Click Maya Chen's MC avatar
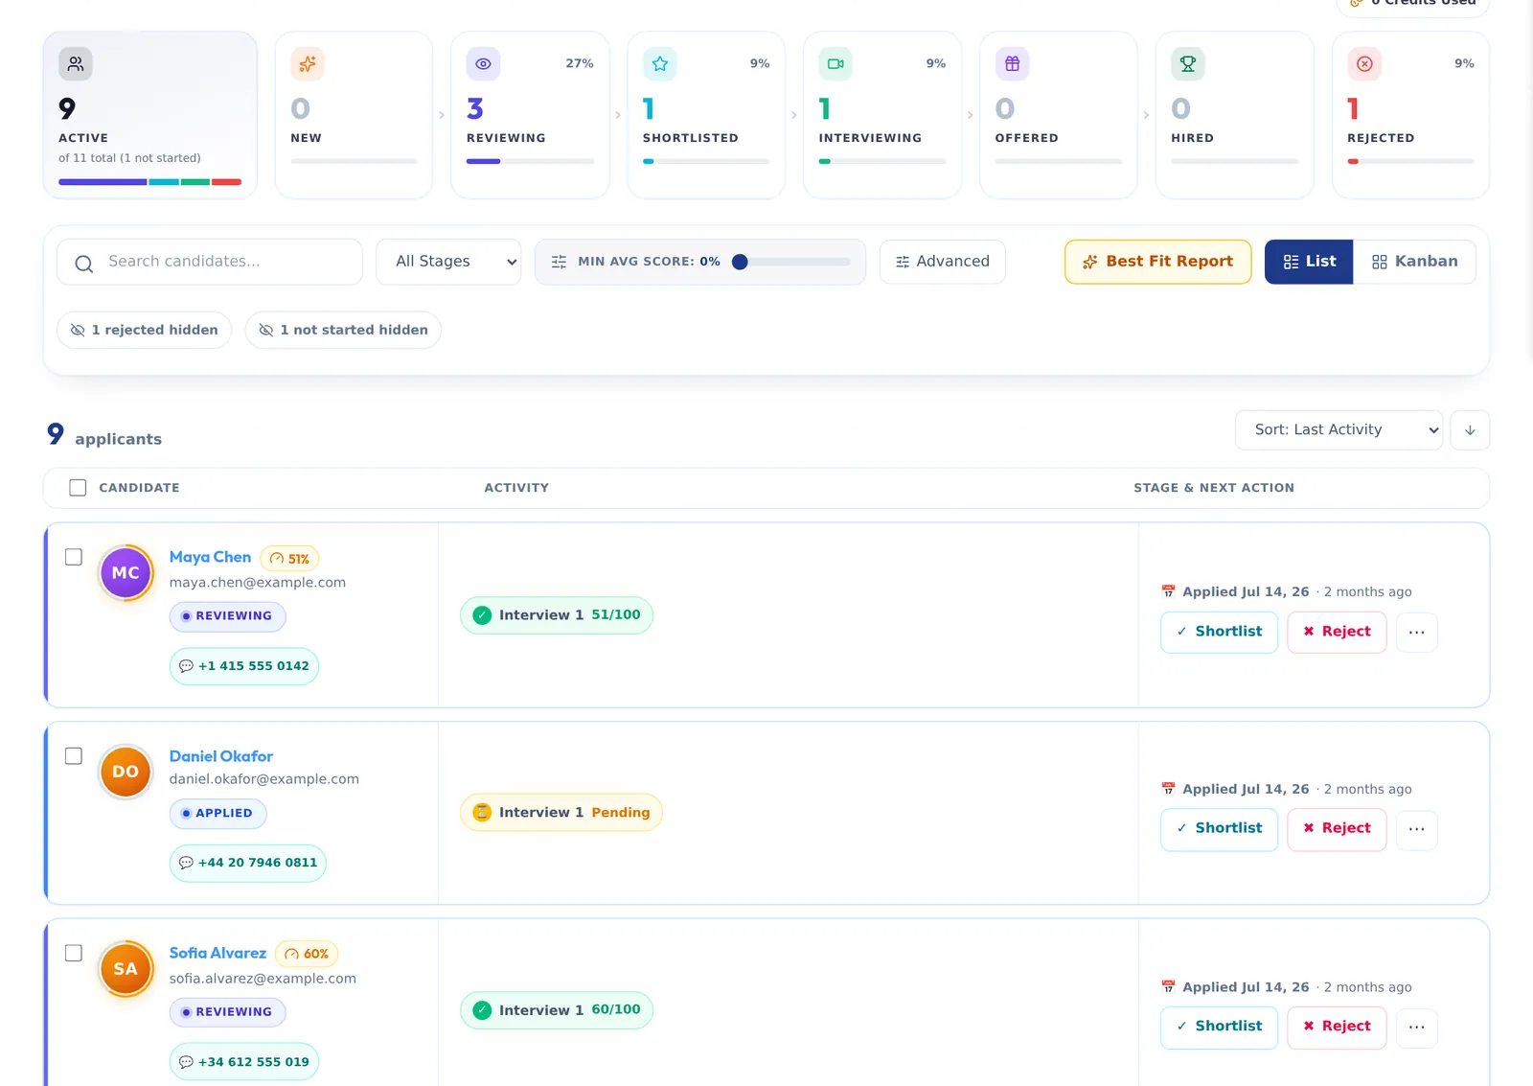Image resolution: width=1533 pixels, height=1086 pixels. tap(126, 572)
